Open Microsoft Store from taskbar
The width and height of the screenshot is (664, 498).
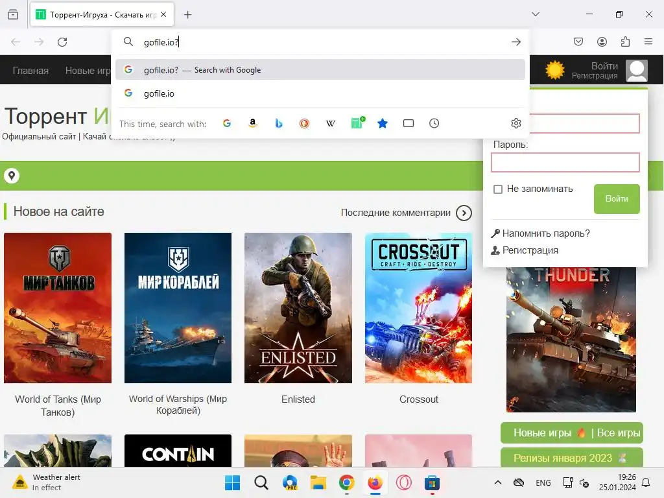click(432, 482)
